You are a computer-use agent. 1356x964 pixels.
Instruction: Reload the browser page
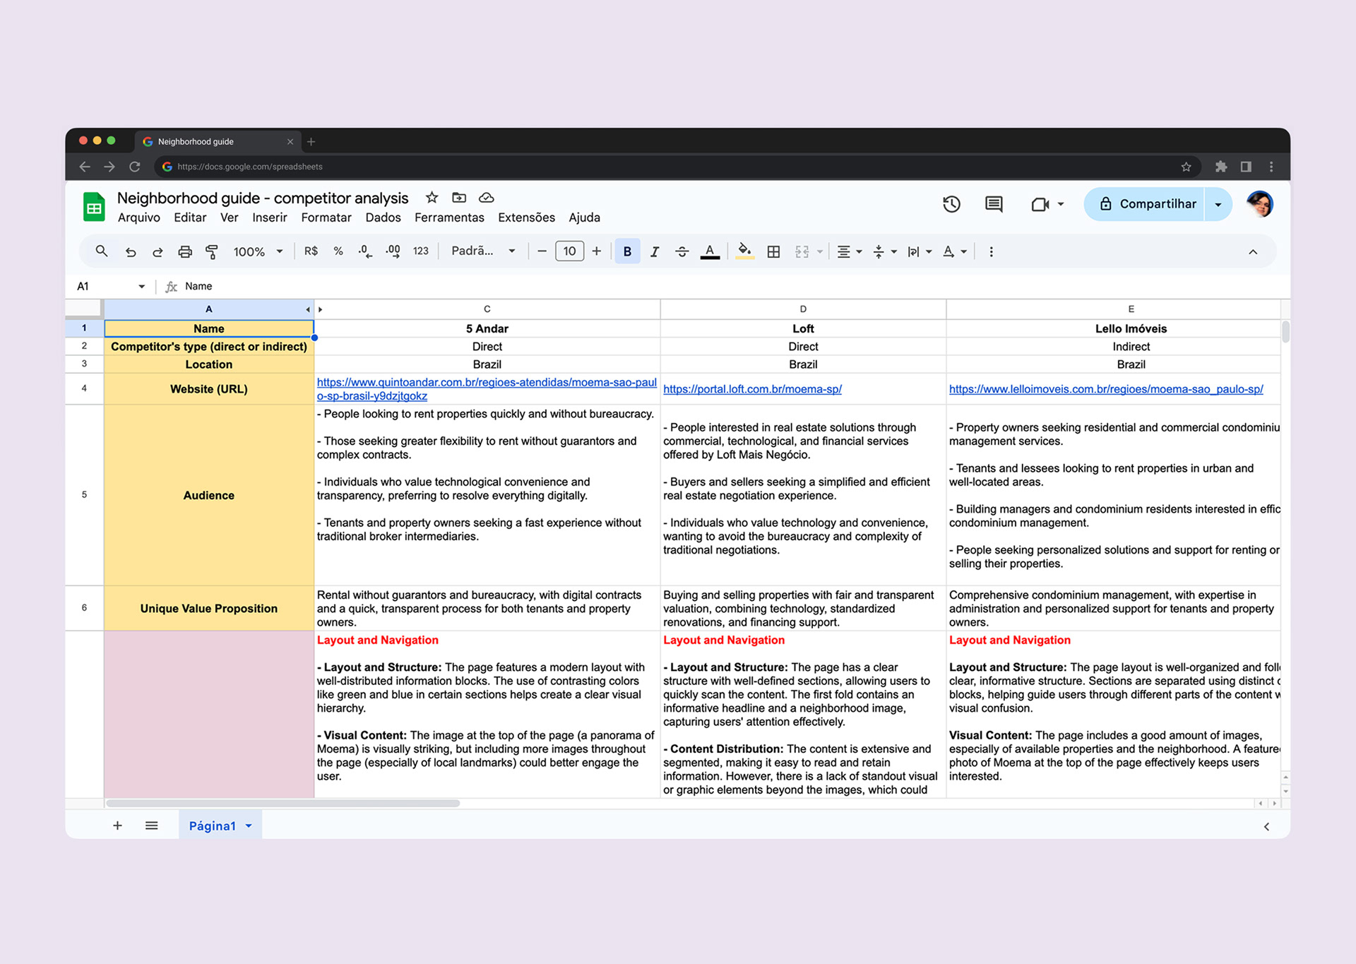pyautogui.click(x=135, y=167)
